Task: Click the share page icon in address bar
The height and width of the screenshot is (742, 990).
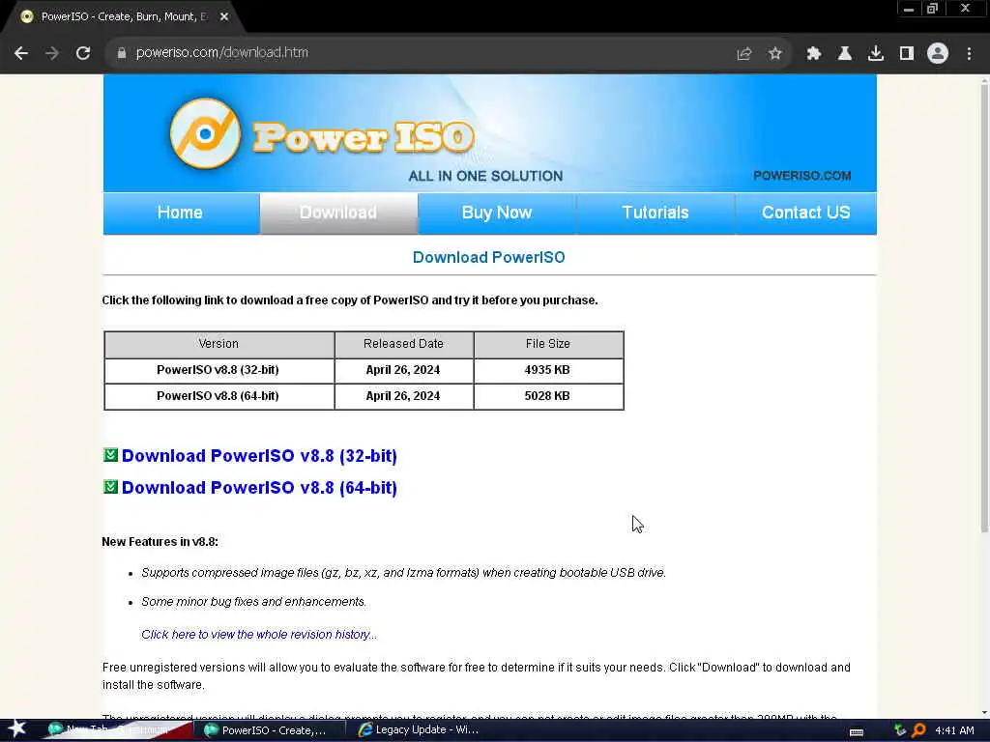Action: [x=743, y=54]
